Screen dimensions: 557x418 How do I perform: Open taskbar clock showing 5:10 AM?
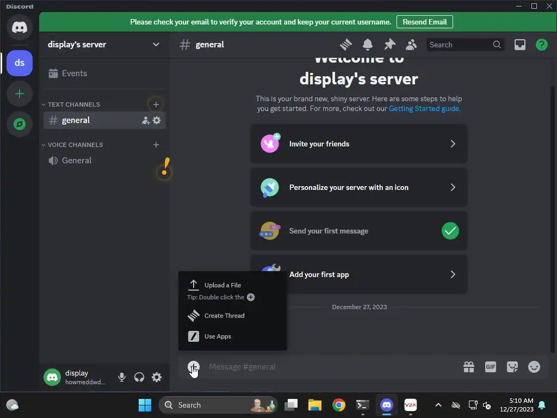[517, 405]
